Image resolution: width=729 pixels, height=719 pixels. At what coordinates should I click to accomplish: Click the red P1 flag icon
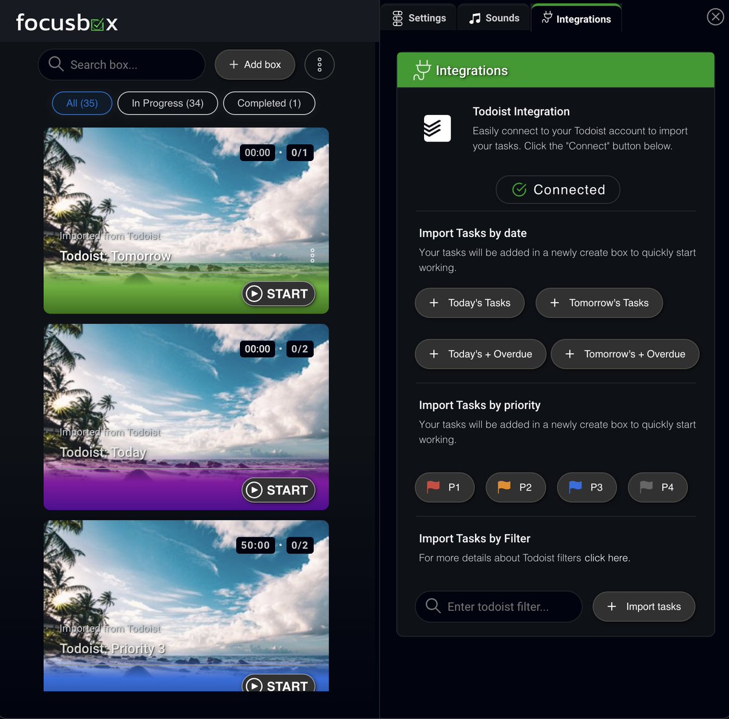[x=433, y=487]
